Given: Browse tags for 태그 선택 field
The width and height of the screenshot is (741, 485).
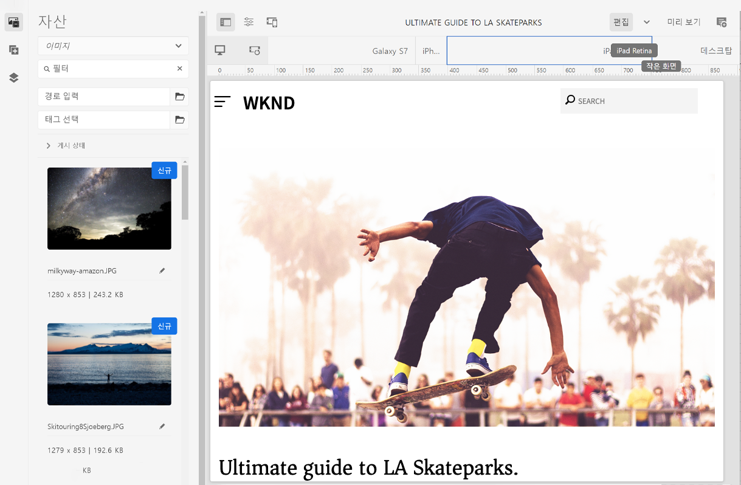Looking at the screenshot, I should pyautogui.click(x=179, y=120).
